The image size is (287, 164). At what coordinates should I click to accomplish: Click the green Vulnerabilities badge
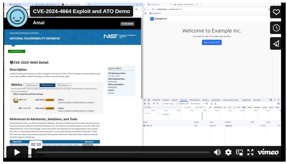[x=17, y=51]
